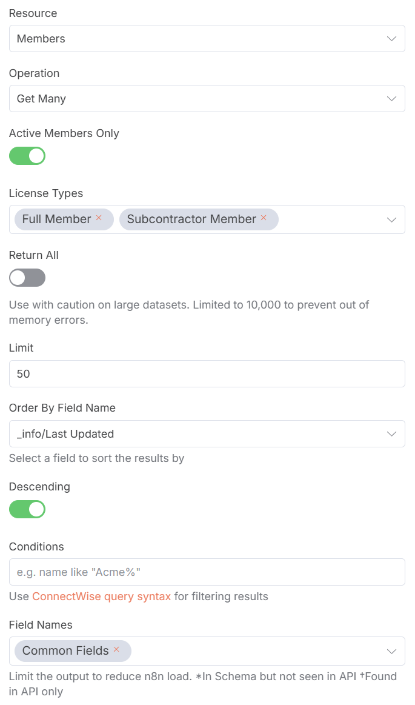Remove the Common Fields tag
This screenshot has height=705, width=415.
(116, 650)
